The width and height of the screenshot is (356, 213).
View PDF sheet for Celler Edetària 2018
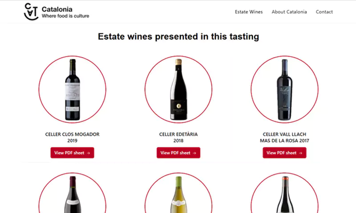point(178,153)
